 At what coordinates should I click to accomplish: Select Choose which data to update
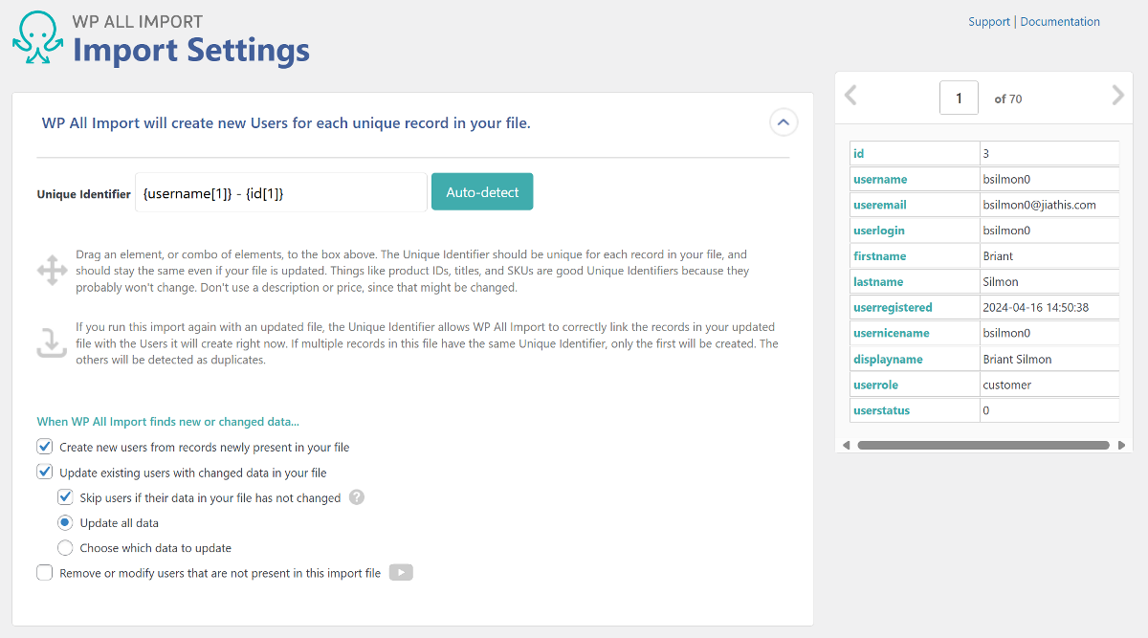(x=65, y=548)
